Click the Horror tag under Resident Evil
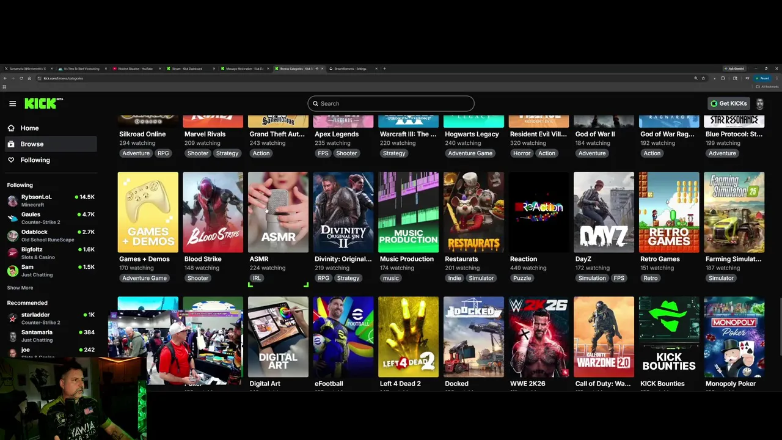The width and height of the screenshot is (782, 440). [x=522, y=153]
